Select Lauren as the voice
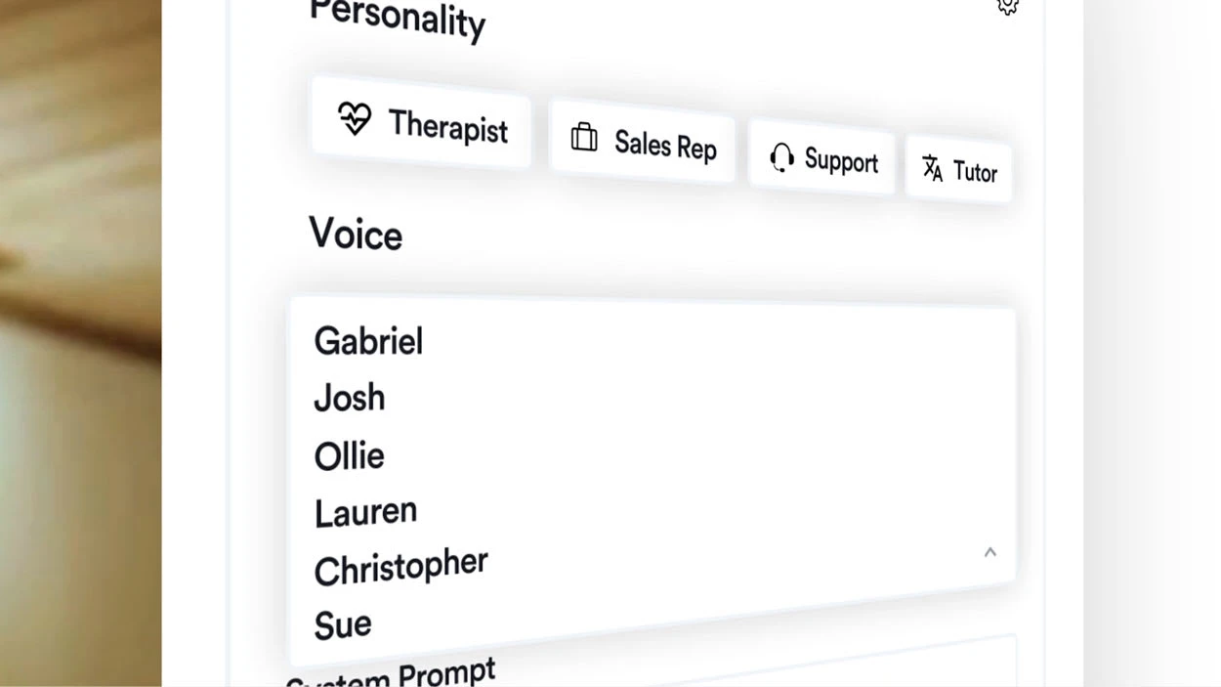This screenshot has width=1221, height=687. pos(365,512)
